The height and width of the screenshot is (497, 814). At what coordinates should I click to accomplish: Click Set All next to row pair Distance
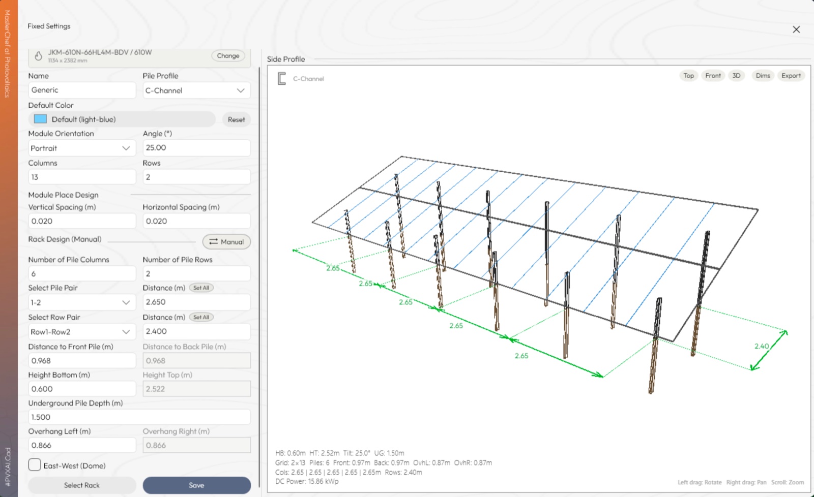(201, 317)
